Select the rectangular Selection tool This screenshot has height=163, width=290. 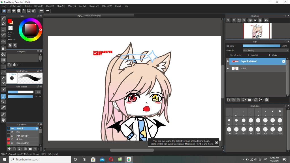[x=3, y=67]
